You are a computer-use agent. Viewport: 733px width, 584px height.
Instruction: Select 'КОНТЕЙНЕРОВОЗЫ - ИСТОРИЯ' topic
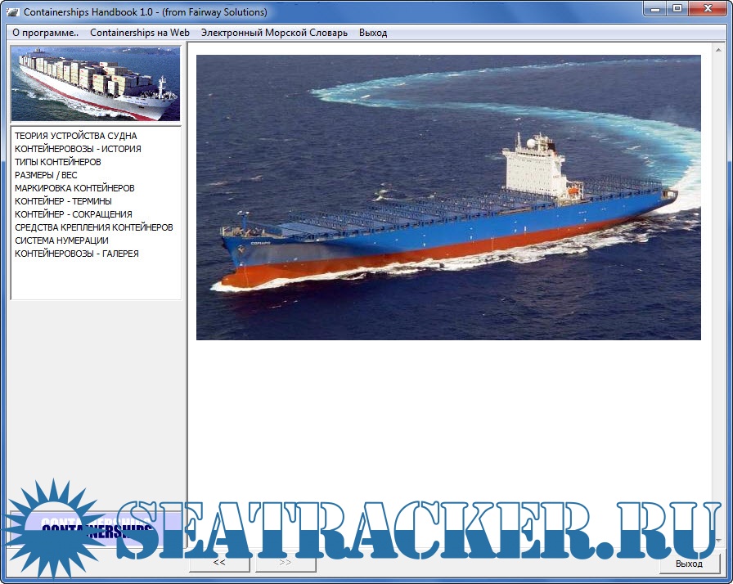[78, 149]
